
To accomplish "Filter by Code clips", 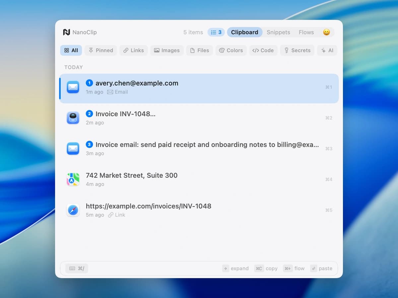I will pos(263,50).
